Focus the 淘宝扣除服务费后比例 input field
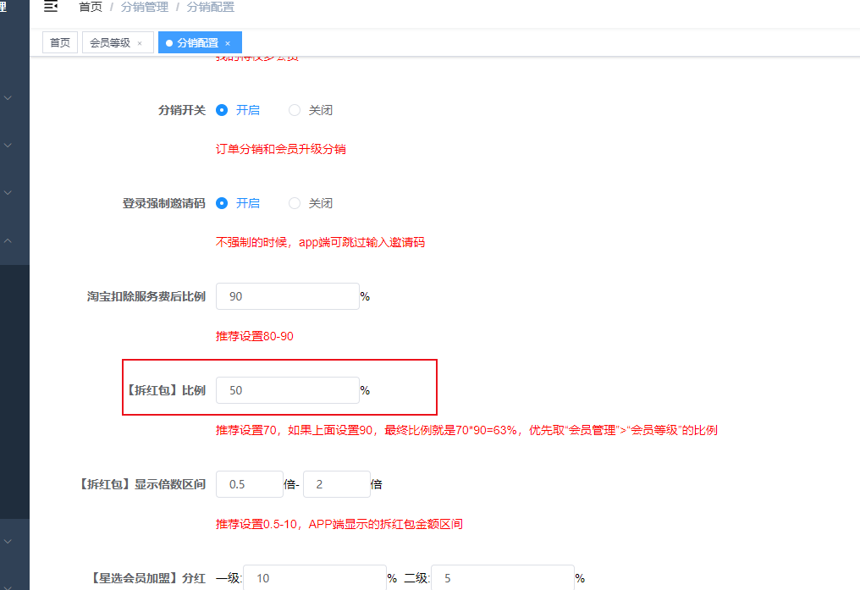 [x=288, y=296]
